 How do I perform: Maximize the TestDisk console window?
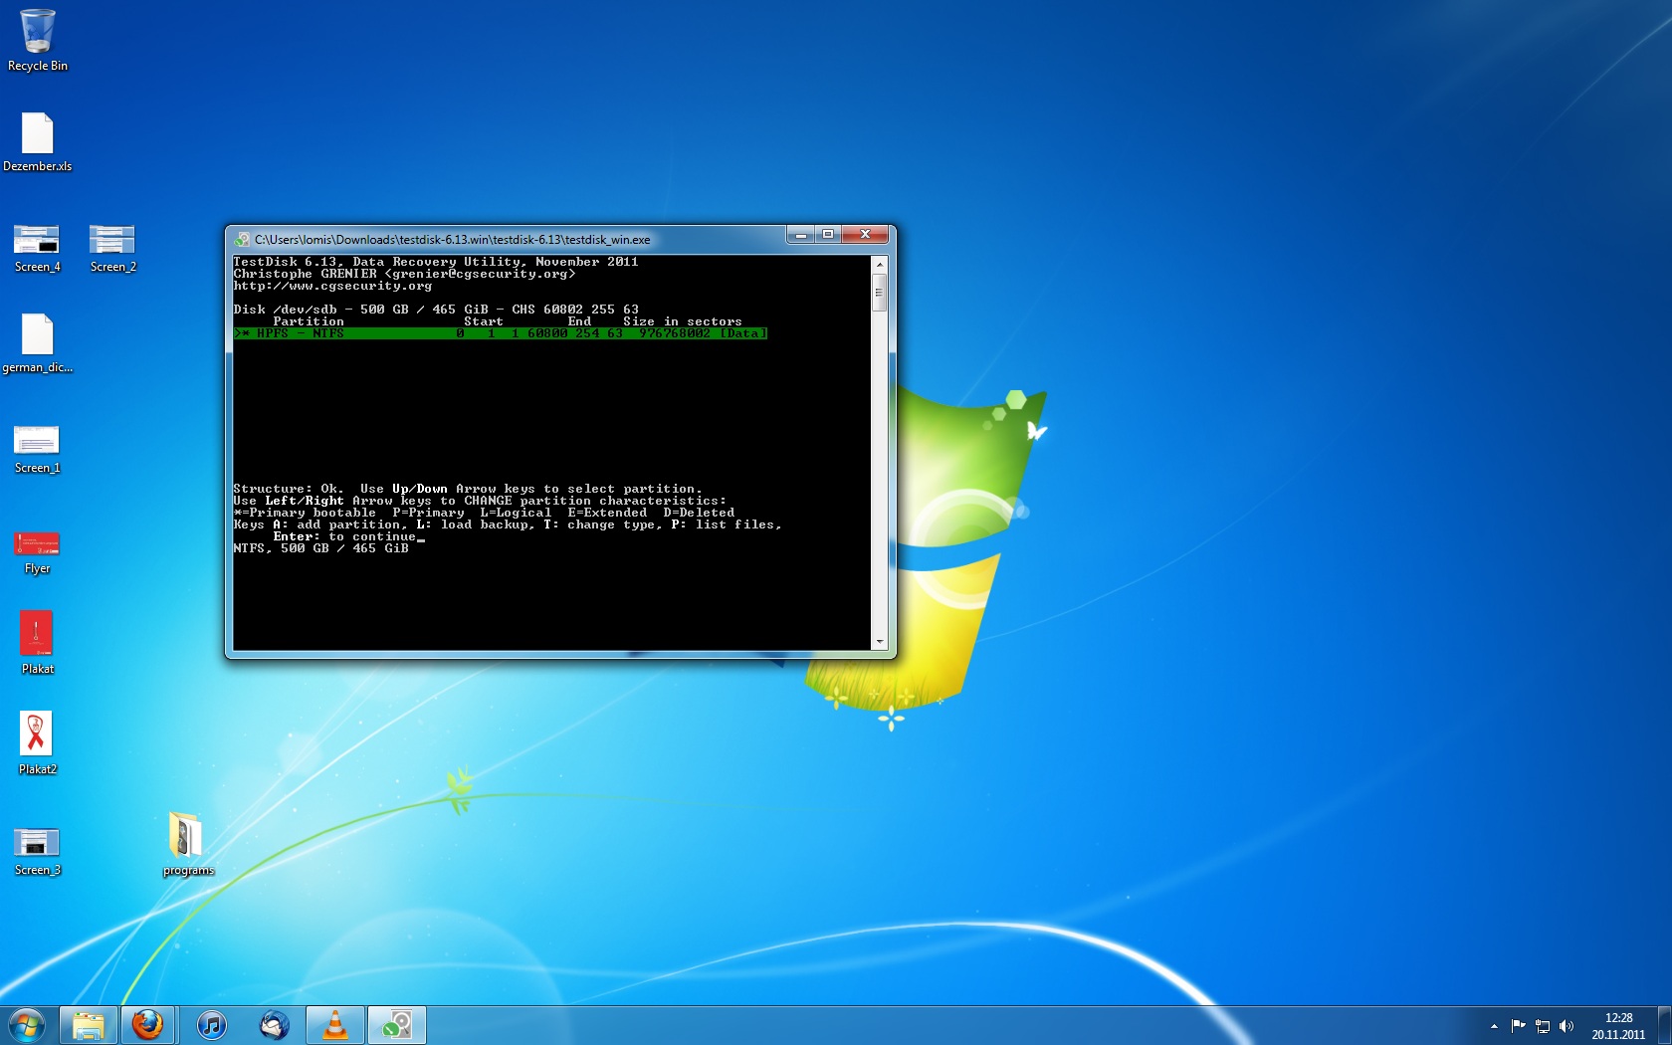point(828,235)
